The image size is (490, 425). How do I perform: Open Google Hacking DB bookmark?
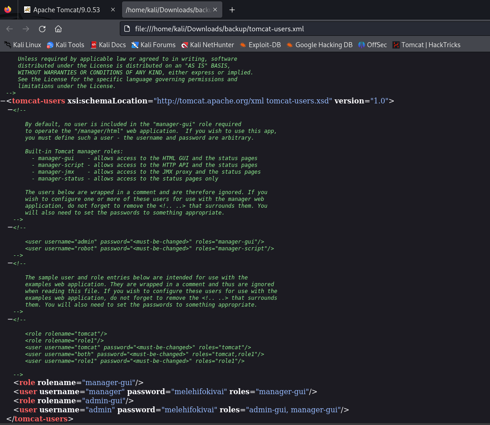coord(319,45)
